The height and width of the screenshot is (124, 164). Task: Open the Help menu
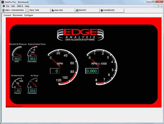[x=27, y=6]
